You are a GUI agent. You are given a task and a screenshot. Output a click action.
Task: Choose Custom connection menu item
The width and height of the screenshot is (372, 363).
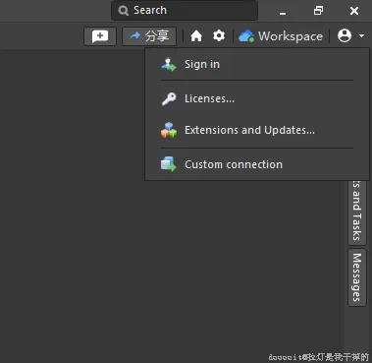pos(257,164)
